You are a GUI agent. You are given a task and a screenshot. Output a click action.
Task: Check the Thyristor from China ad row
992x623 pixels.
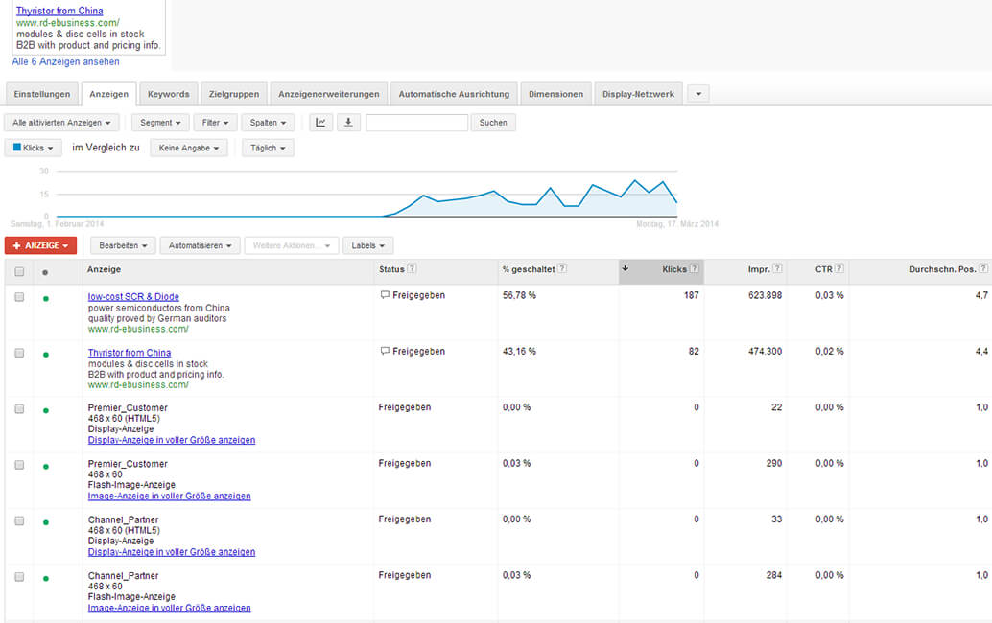(x=19, y=354)
